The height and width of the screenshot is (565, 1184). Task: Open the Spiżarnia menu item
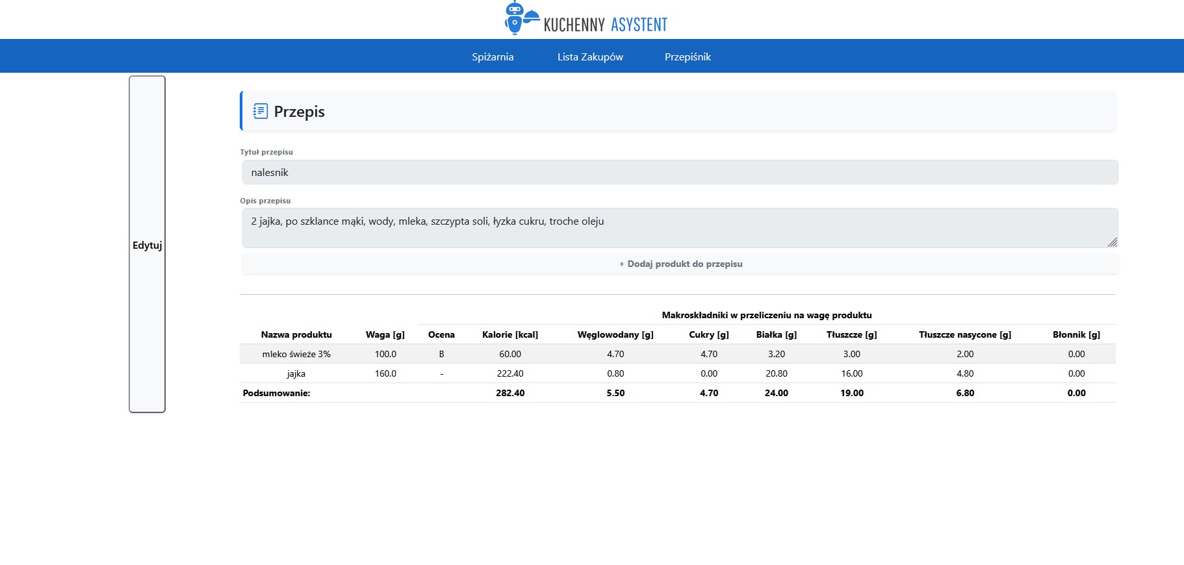(493, 56)
